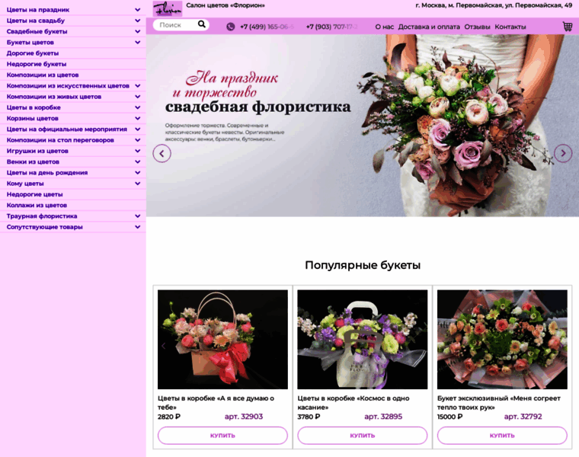Open the О нас page

click(384, 27)
